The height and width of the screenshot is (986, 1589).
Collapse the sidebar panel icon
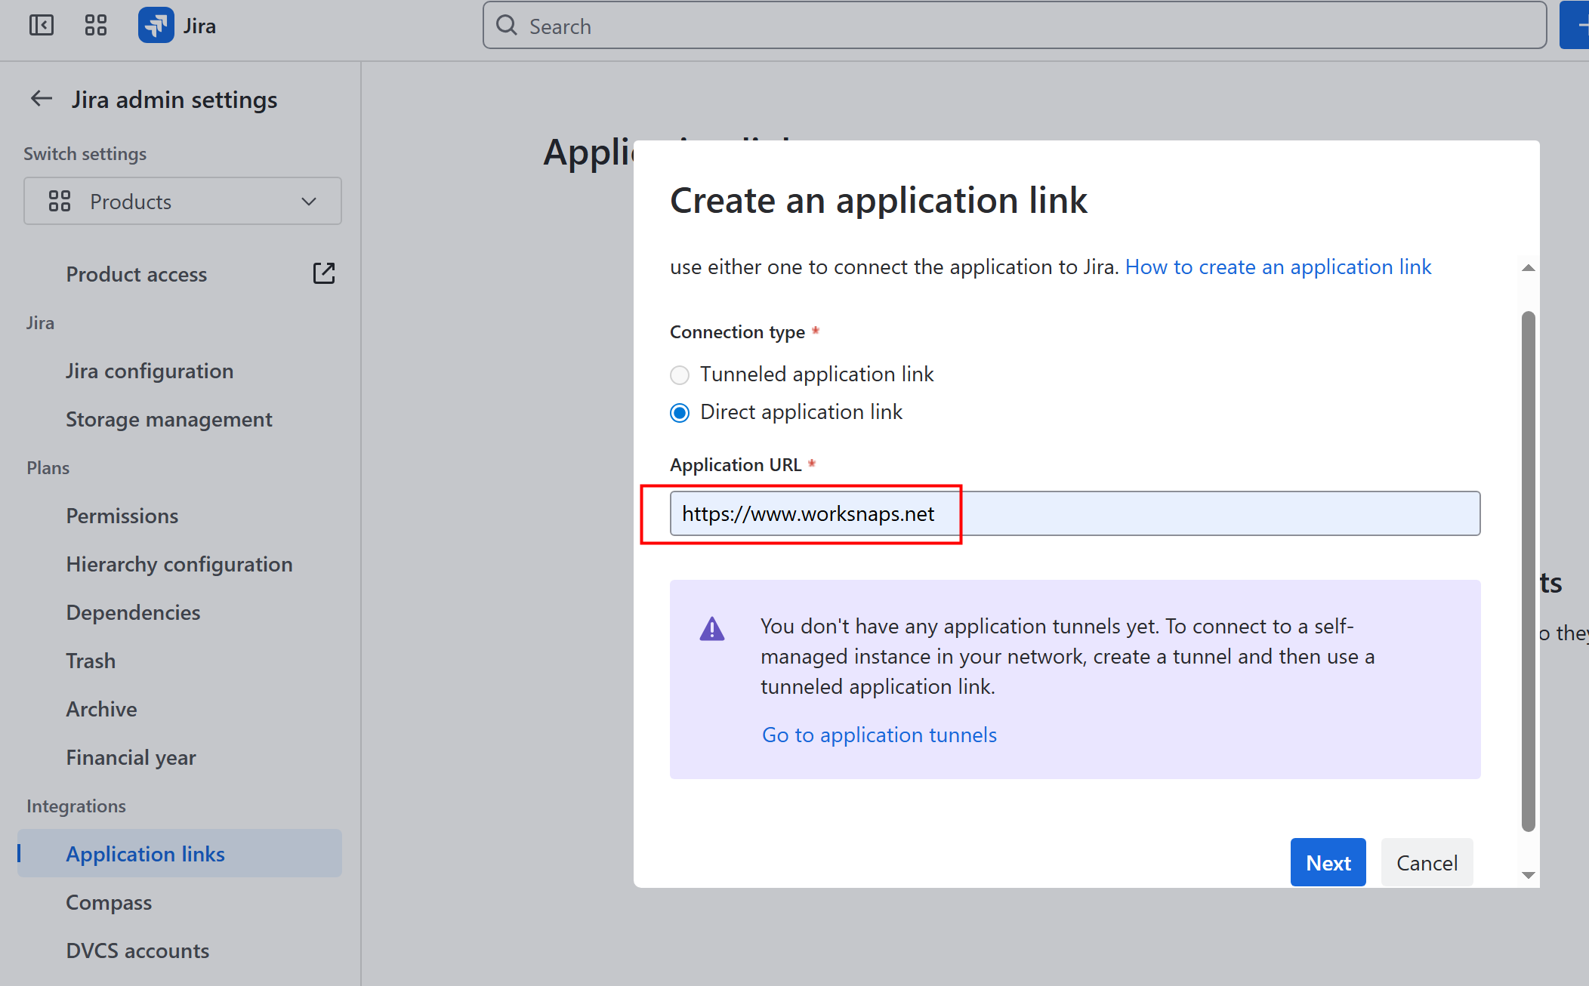pos(42,26)
